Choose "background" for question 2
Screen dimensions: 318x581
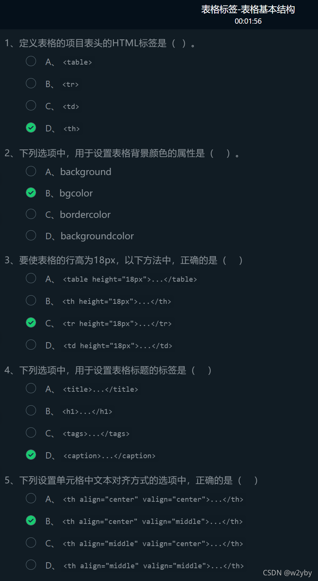click(31, 171)
